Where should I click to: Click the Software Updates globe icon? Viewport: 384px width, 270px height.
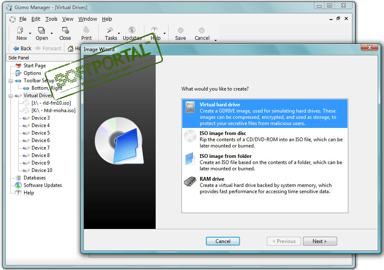click(x=18, y=186)
